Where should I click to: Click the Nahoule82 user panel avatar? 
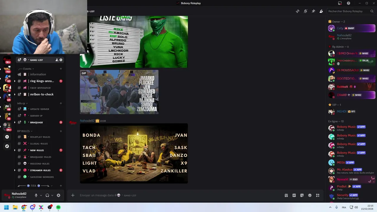pyautogui.click(x=7, y=195)
